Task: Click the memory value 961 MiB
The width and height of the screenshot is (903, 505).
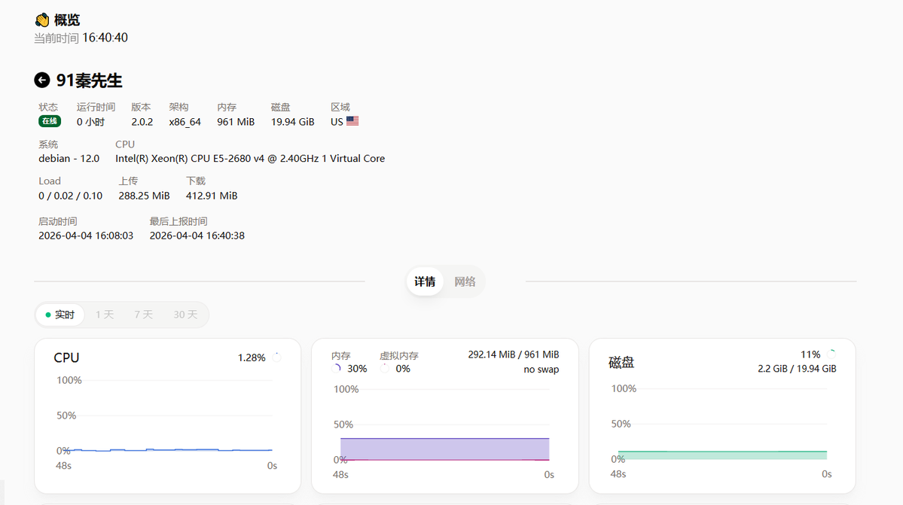Action: [x=236, y=122]
